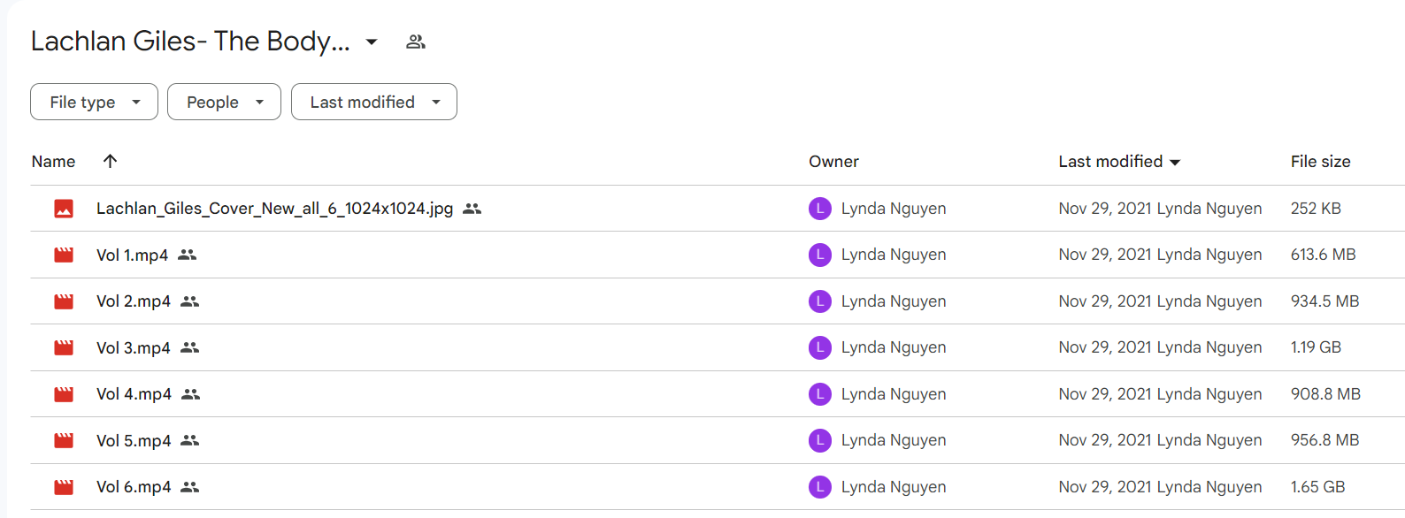Expand the folder title dropdown arrow
The width and height of the screenshot is (1405, 518).
372,42
